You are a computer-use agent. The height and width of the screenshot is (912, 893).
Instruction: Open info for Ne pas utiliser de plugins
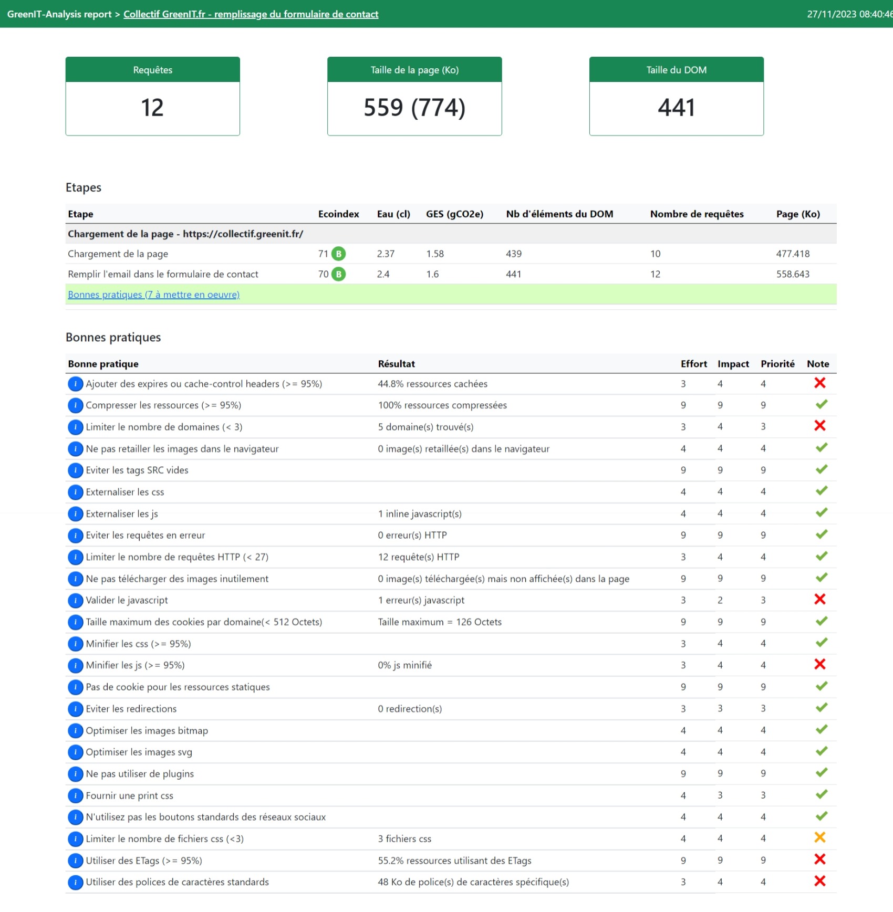(75, 774)
